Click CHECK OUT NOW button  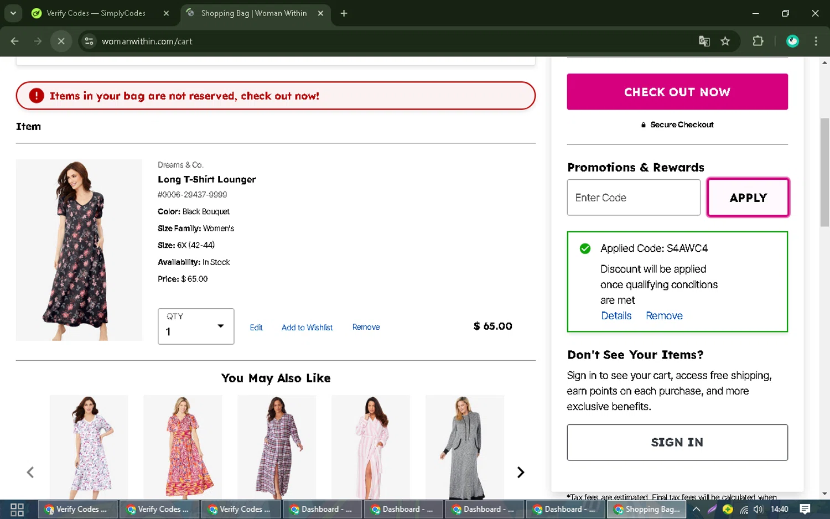coord(677,92)
